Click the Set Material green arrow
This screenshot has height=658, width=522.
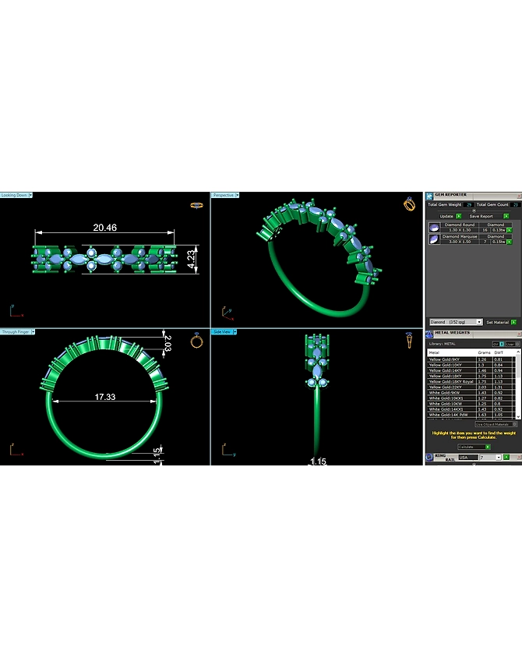513,322
